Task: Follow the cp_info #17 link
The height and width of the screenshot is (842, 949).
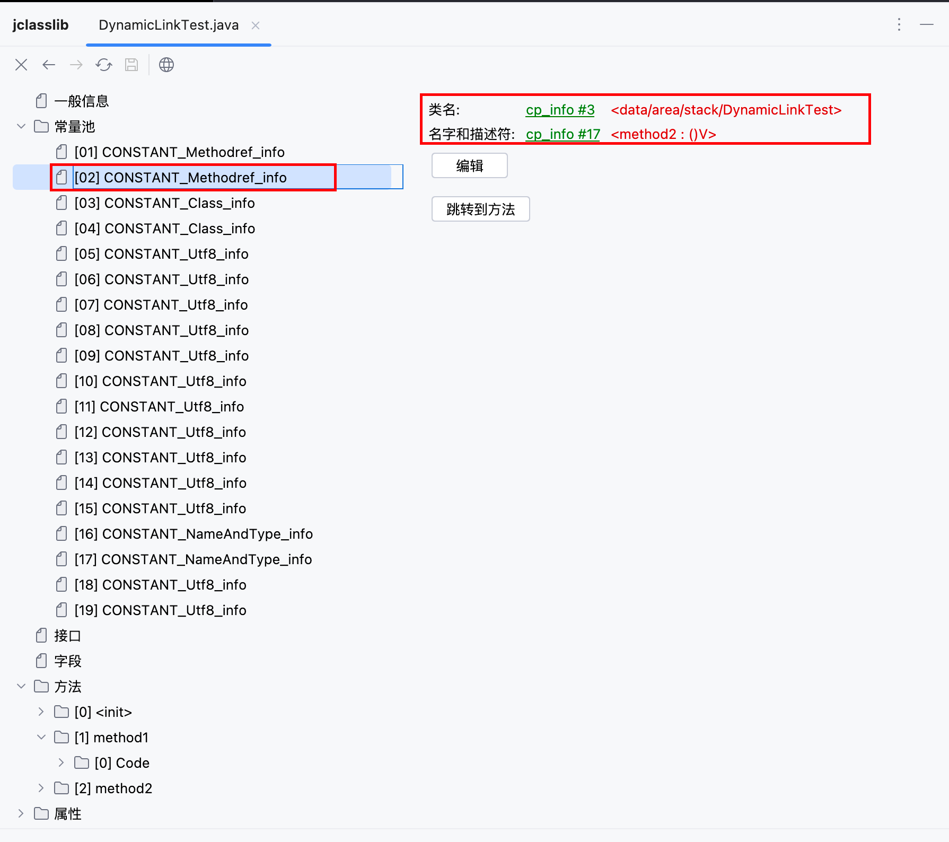Action: tap(563, 134)
